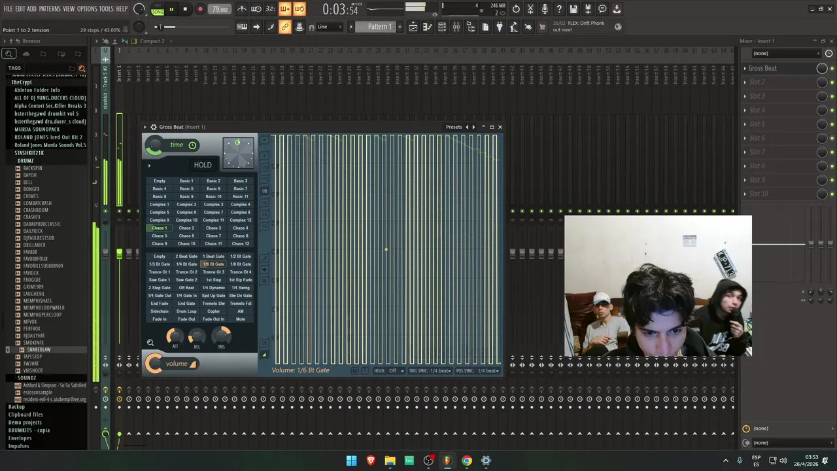Add a new pattern with plus button

(400, 27)
